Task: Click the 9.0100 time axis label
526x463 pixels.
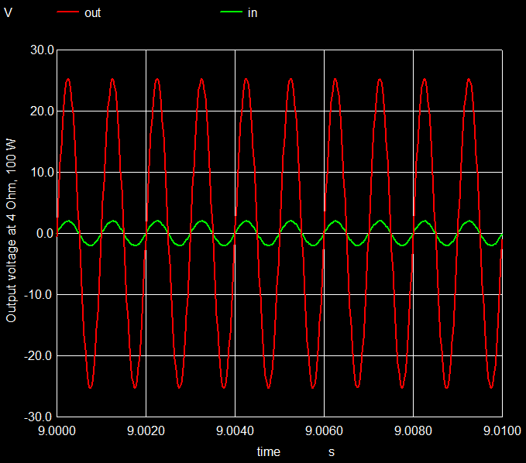Action: [502, 430]
